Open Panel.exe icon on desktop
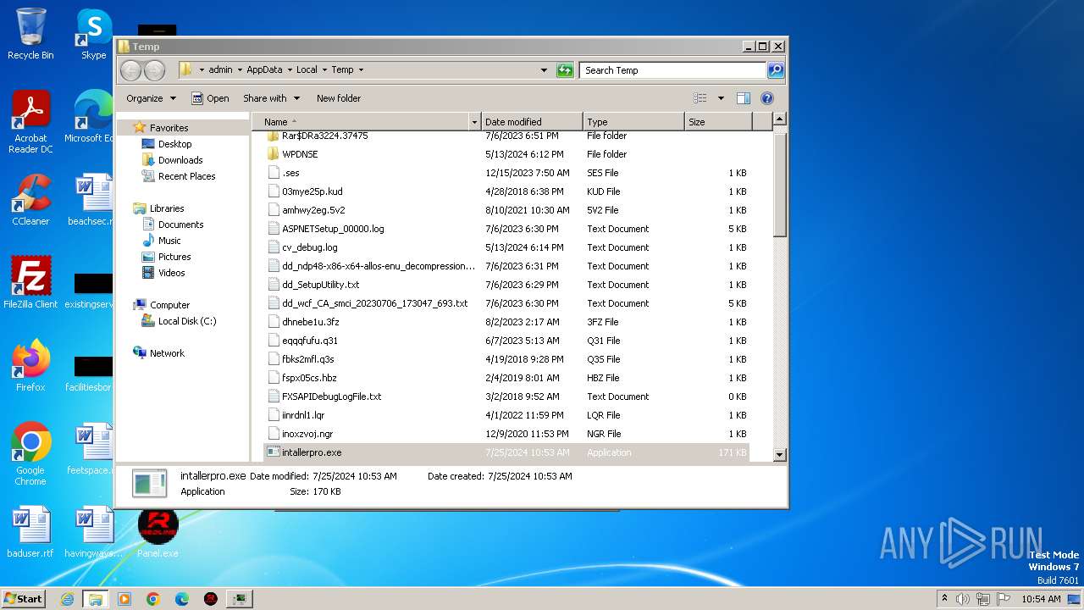 (158, 532)
